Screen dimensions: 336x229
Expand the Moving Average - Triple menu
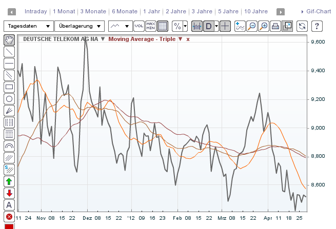[x=181, y=39]
